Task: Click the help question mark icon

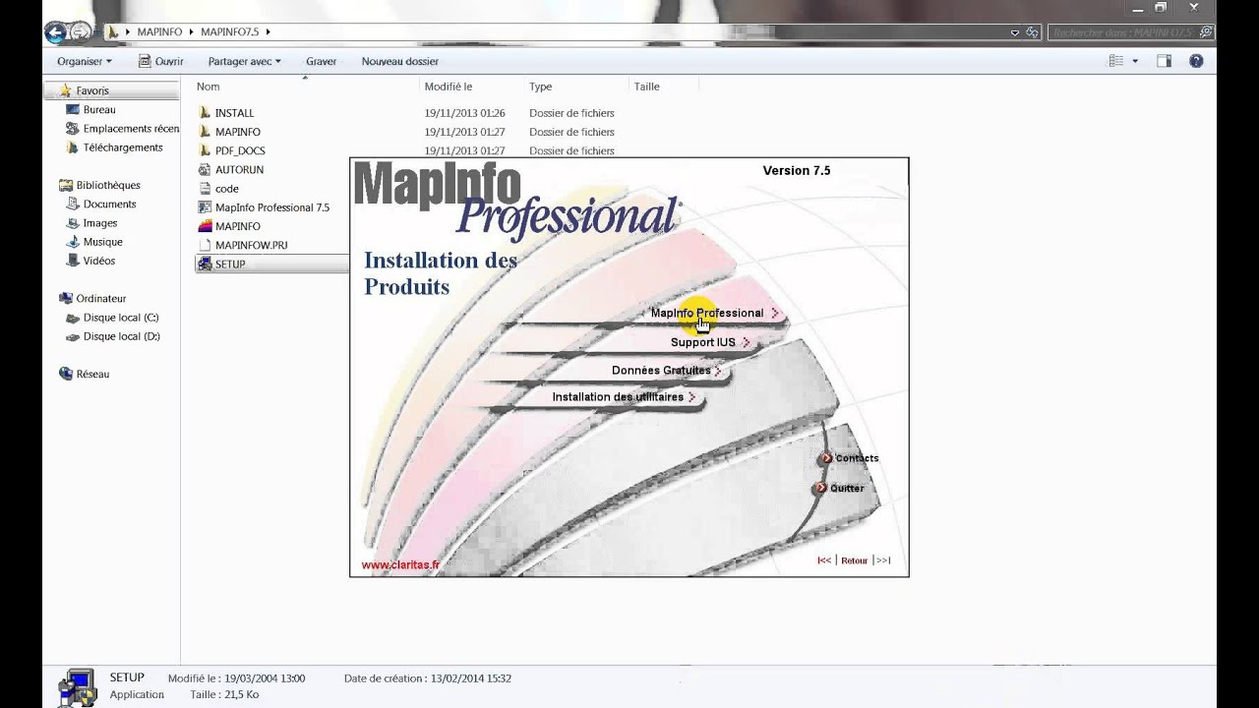Action: pyautogui.click(x=1196, y=61)
